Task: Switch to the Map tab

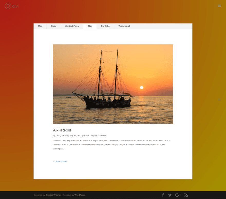Action: pyautogui.click(x=40, y=26)
